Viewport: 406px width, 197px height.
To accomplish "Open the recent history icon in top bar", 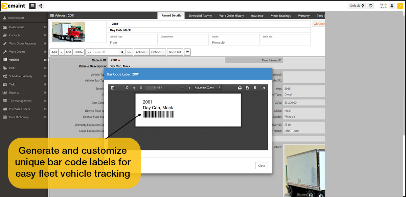I will (x=370, y=6).
